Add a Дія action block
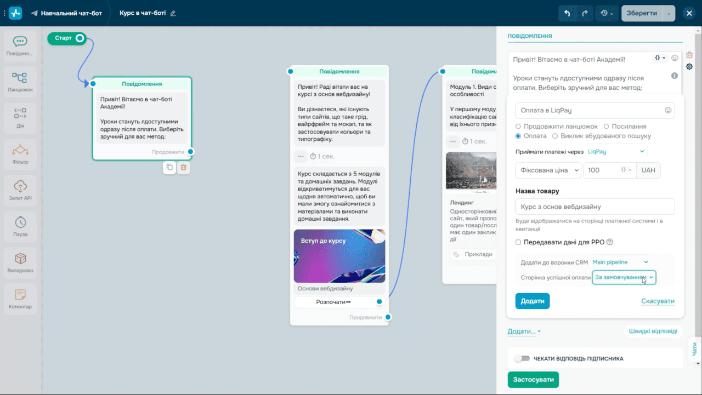The width and height of the screenshot is (702, 395). click(x=20, y=118)
